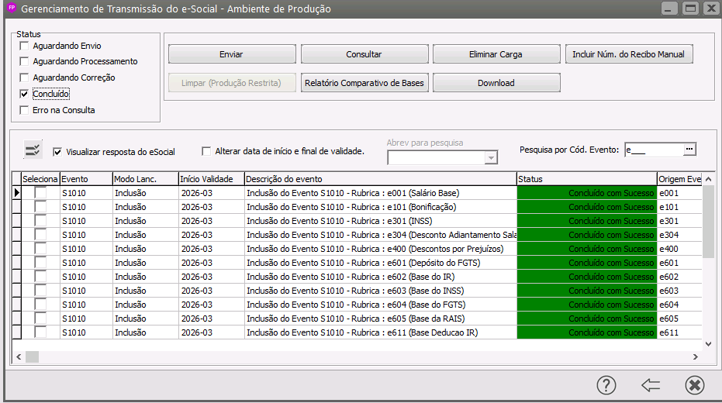
Task: Click the ellipsis button beside event code field
Action: [689, 150]
